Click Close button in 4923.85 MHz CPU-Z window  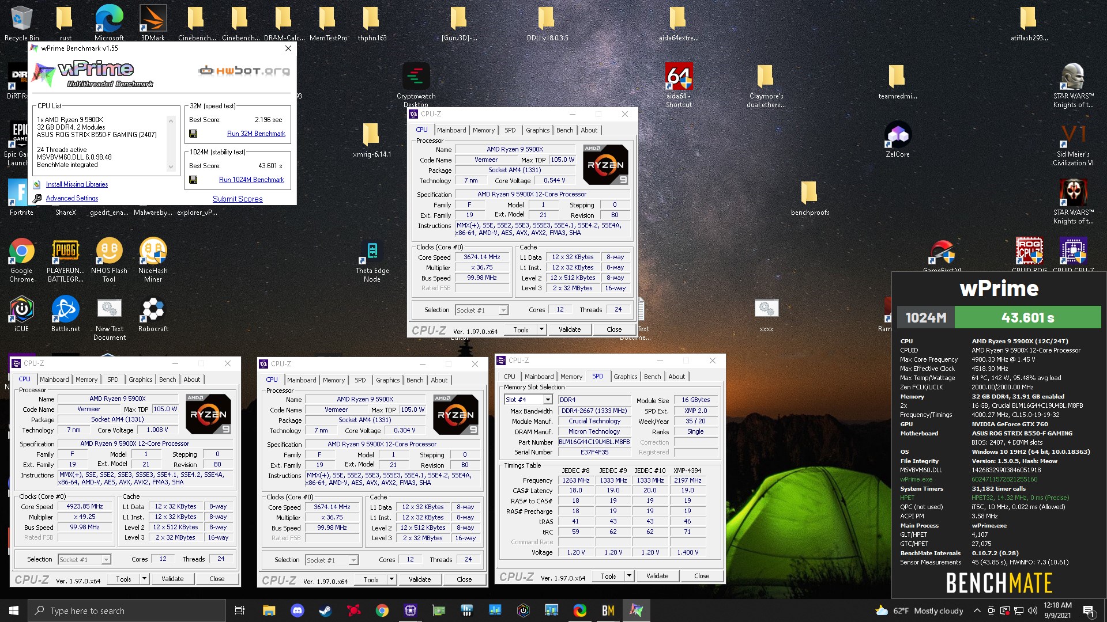[217, 579]
